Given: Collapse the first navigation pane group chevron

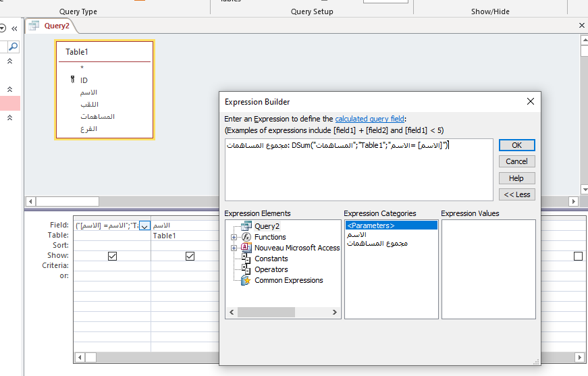Looking at the screenshot, I should [x=9, y=61].
